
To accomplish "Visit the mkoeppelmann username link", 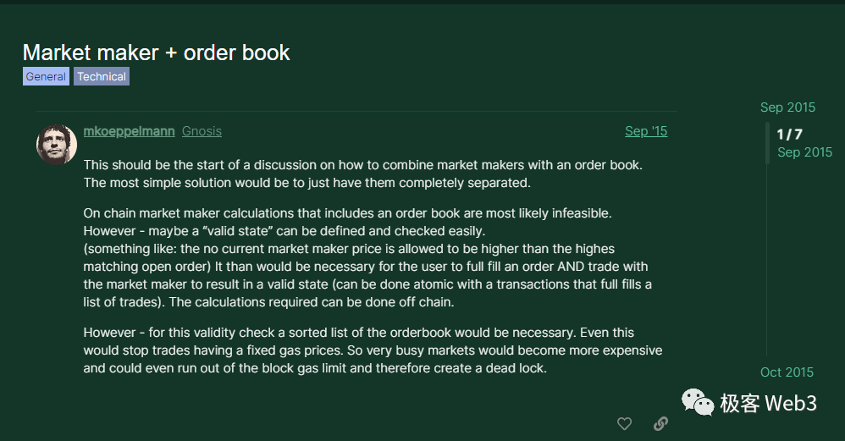I will click(x=130, y=131).
